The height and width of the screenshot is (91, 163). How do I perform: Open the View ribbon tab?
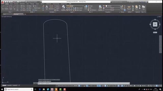click(28, 4)
